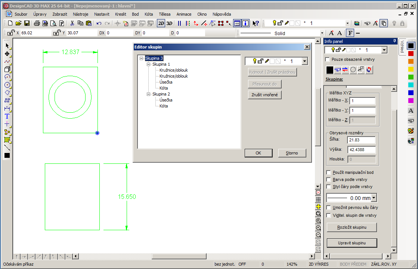Pick the blue color swatch
Image resolution: width=418 pixels, height=269 pixels.
(411, 93)
